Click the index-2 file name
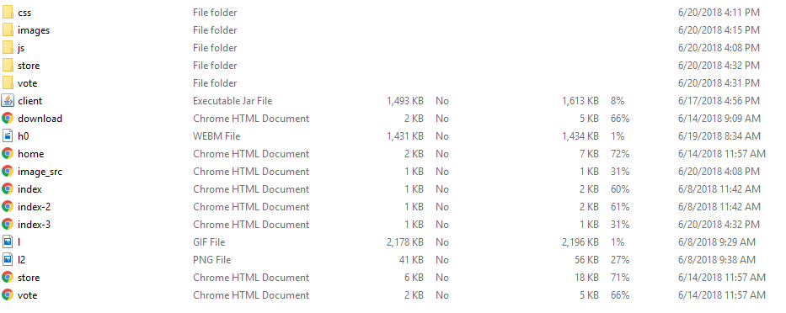The height and width of the screenshot is (313, 786). (x=34, y=207)
